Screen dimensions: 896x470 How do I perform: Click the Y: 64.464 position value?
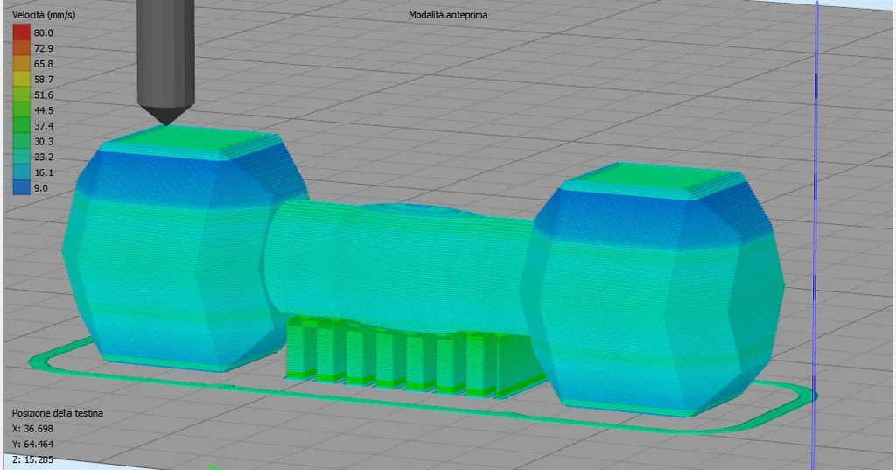click(x=32, y=444)
